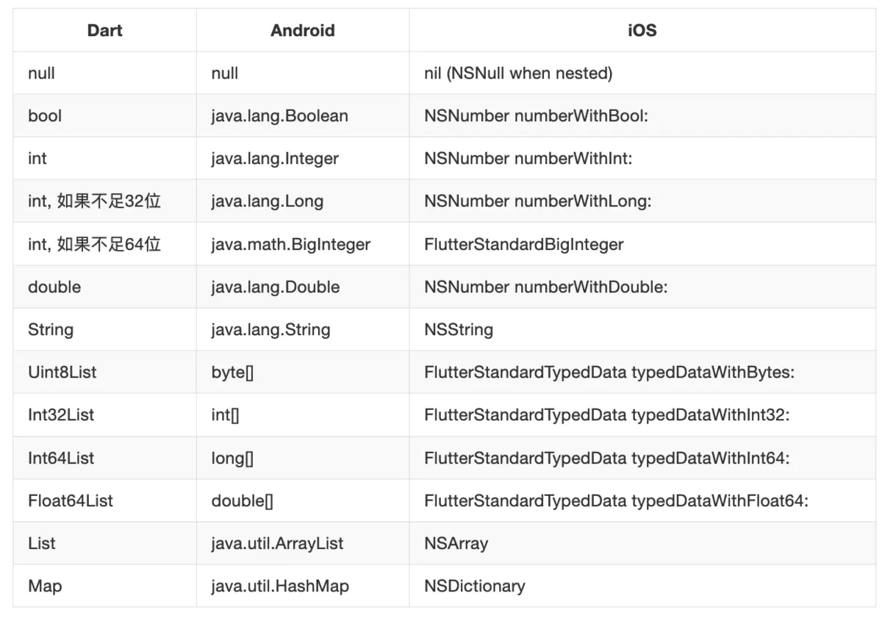The image size is (882, 618).
Task: Click the typedDataWithInt32: cell
Action: (x=642, y=414)
